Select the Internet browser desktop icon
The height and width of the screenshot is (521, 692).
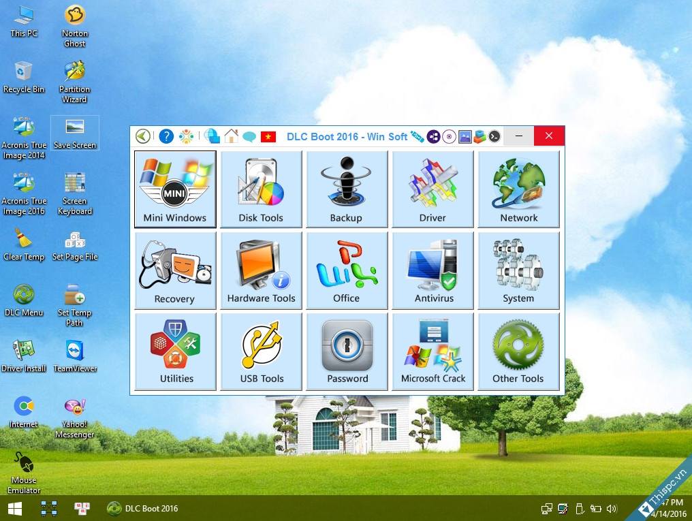point(24,413)
